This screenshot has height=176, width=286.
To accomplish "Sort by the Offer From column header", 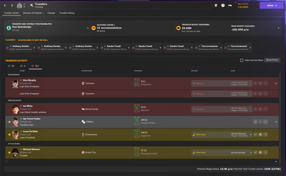I will click(x=86, y=71).
